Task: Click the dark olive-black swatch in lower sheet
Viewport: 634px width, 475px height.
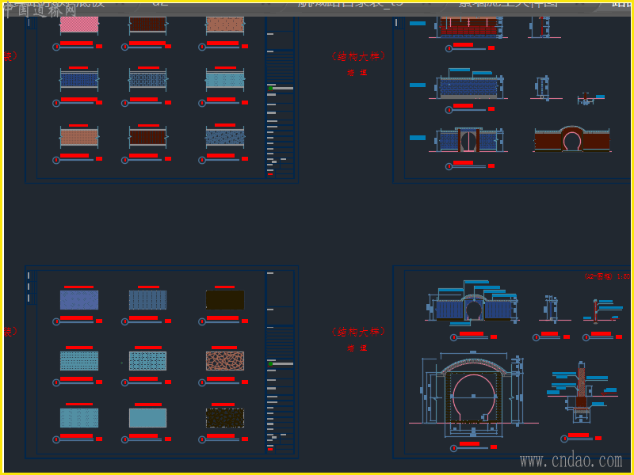Action: (x=224, y=300)
